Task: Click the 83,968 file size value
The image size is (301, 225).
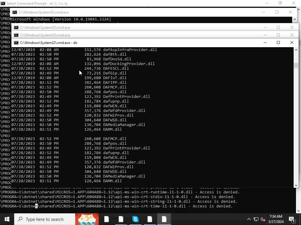Action: coord(94,59)
